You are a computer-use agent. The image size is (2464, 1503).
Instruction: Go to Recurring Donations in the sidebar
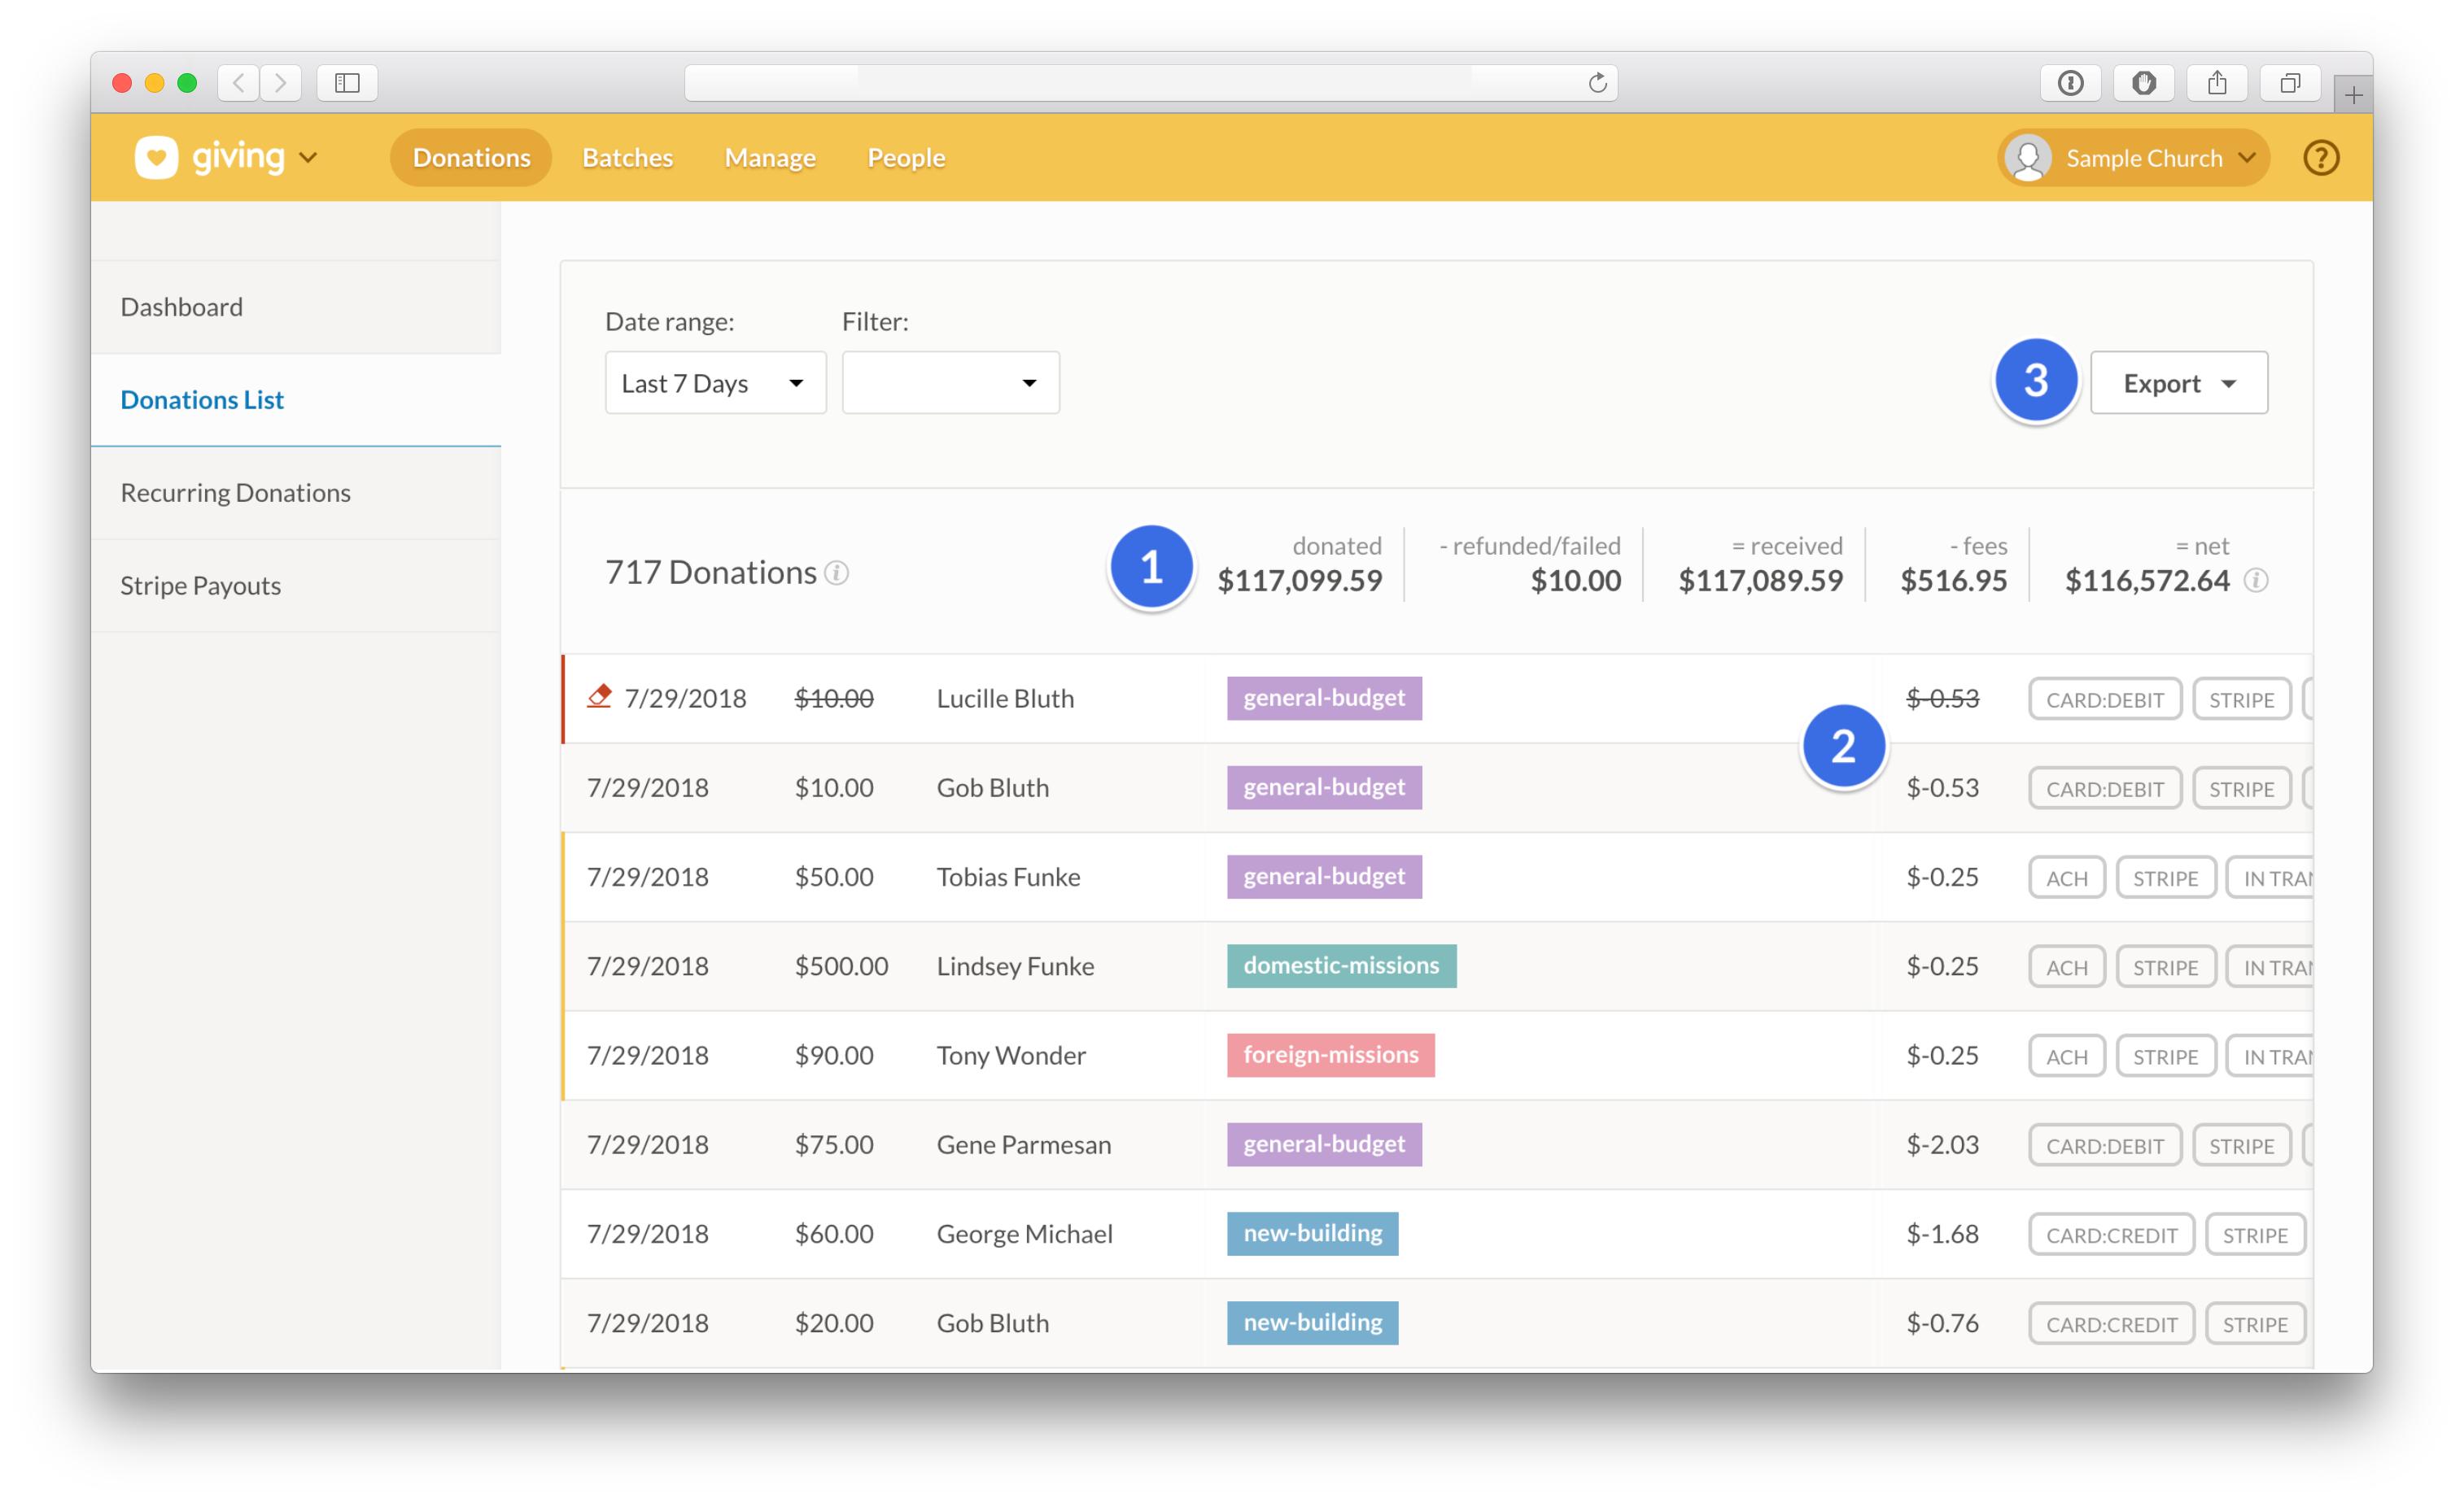[x=235, y=493]
